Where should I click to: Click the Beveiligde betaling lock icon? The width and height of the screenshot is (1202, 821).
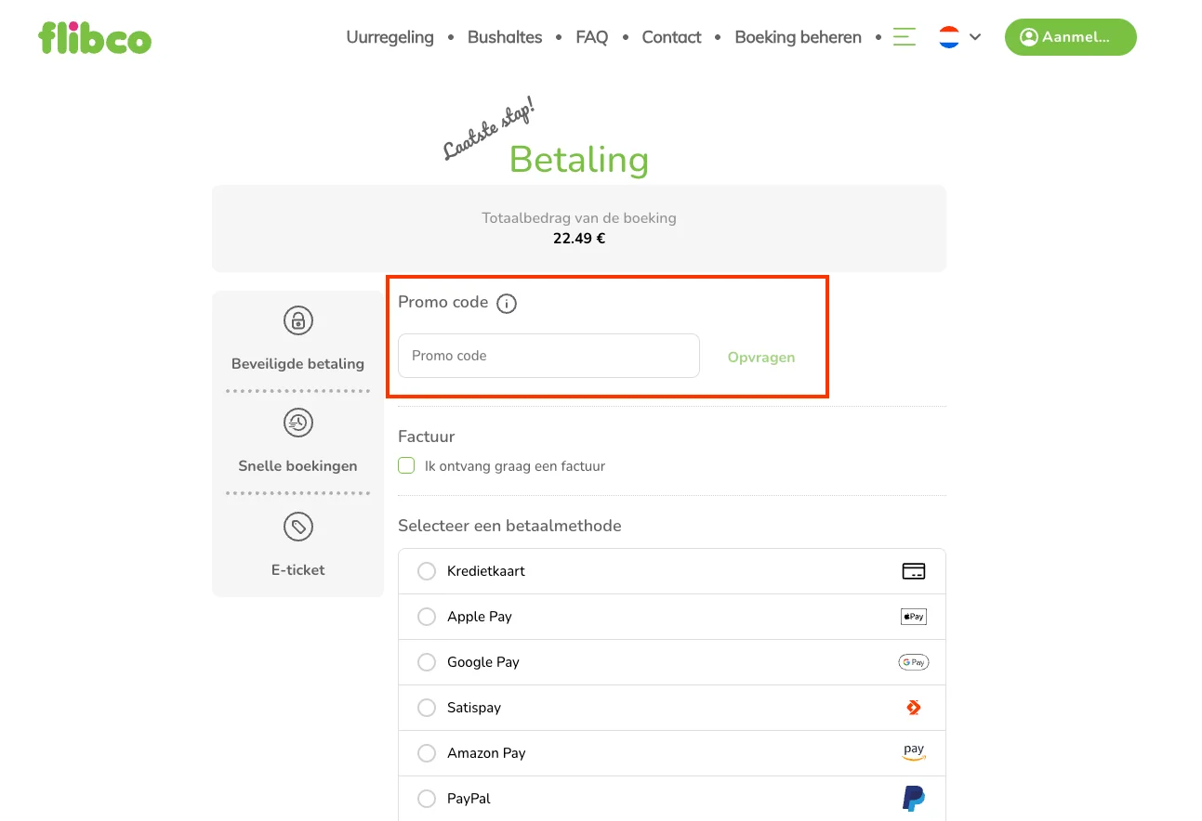coord(298,321)
